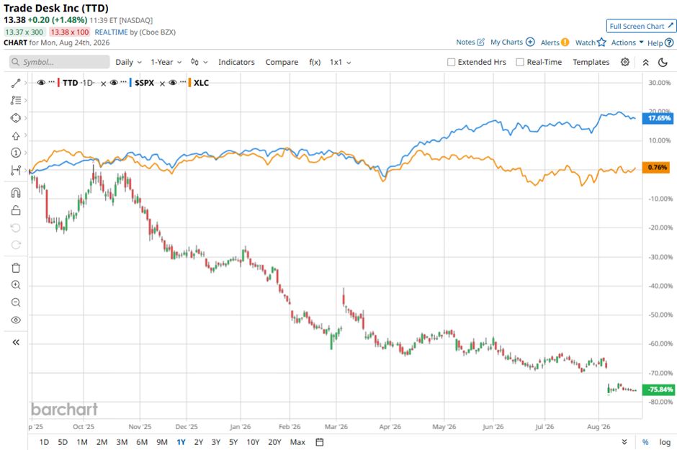Zoom out with the magnifier minus
The width and height of the screenshot is (677, 450).
[x=16, y=302]
